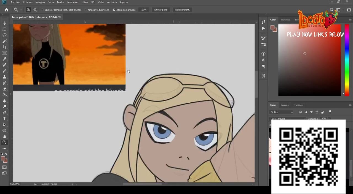
Task: Select the Spot Healing Brush tool
Action: coord(4,65)
